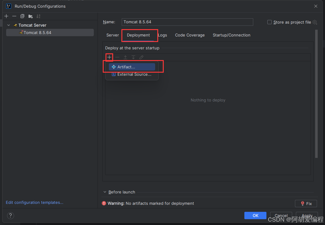Switch to the Code Coverage tab
Screen dimensions: 325x225
click(x=190, y=35)
